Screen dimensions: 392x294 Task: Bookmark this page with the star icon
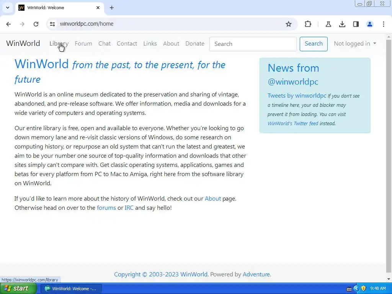(289, 24)
